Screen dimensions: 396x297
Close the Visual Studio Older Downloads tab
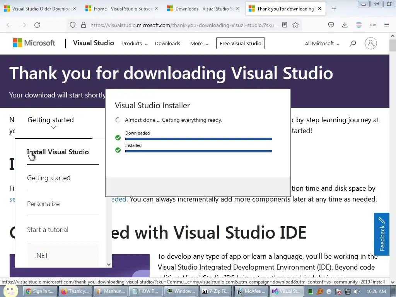click(75, 9)
